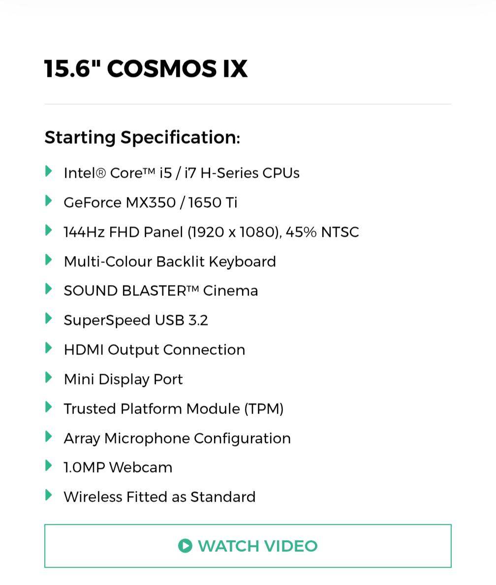Click the arrow bullet beside Wireless Fitted as Standard

(49, 495)
